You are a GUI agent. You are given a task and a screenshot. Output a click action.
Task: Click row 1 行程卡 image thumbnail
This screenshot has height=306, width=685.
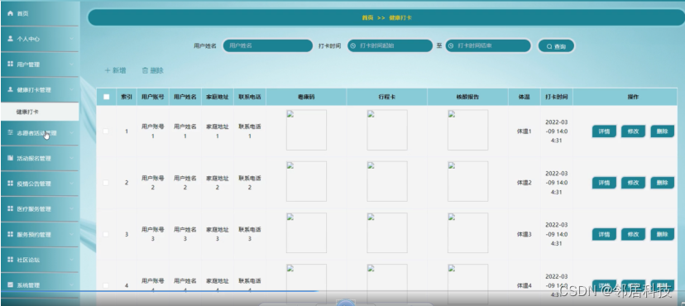[x=387, y=130]
